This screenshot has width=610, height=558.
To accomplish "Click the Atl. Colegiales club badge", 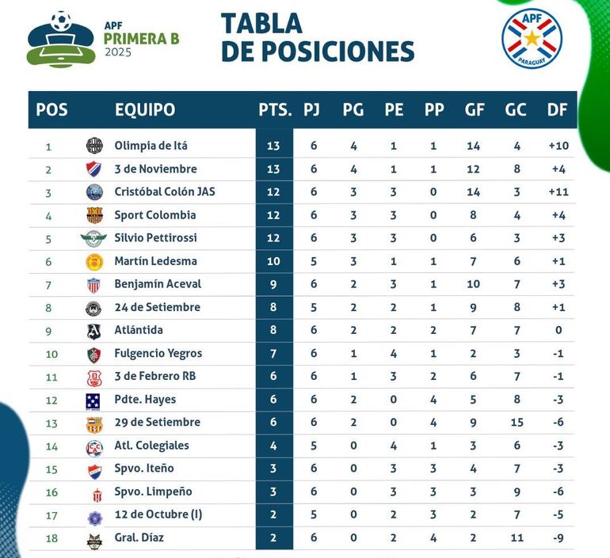I will click(x=94, y=447).
